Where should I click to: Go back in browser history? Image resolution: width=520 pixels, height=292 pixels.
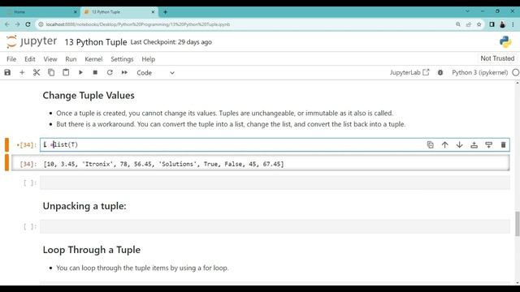pyautogui.click(x=7, y=24)
